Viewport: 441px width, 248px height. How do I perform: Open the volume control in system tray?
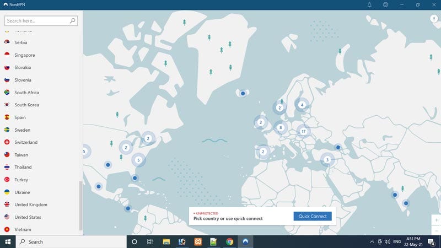(388, 241)
